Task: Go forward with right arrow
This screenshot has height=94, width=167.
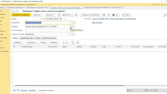Action: 16,11
